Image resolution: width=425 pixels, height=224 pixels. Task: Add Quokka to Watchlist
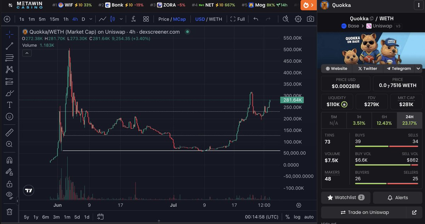click(x=346, y=197)
